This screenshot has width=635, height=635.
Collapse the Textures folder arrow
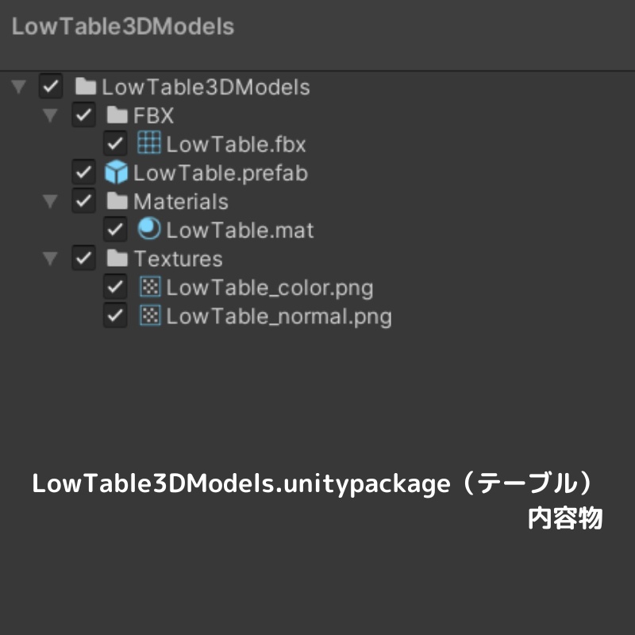click(51, 259)
